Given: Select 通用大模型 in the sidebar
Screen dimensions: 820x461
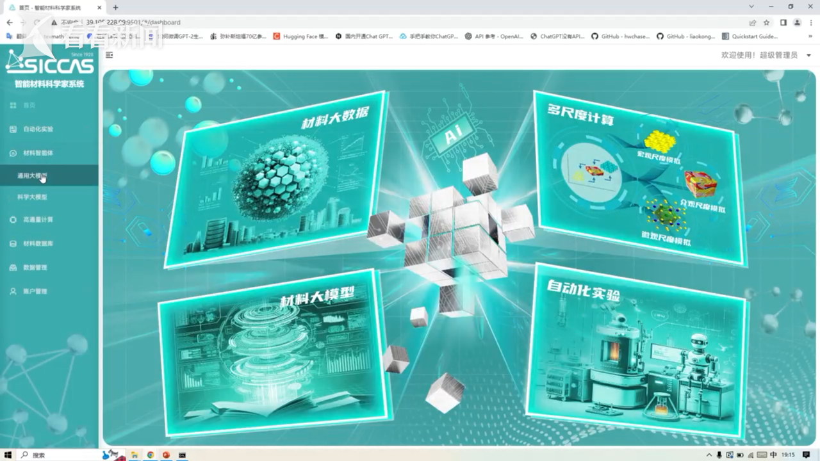Looking at the screenshot, I should 32,175.
